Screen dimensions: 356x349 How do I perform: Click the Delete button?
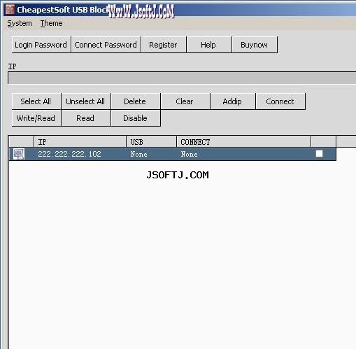(x=136, y=101)
